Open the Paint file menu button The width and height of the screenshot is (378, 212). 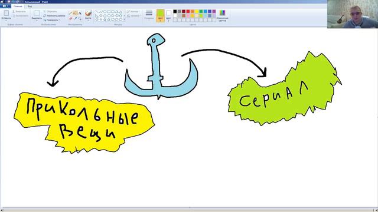5,6
